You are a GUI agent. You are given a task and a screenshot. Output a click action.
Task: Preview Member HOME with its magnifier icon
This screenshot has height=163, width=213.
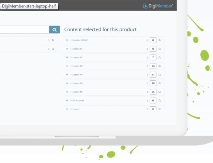[159, 40]
